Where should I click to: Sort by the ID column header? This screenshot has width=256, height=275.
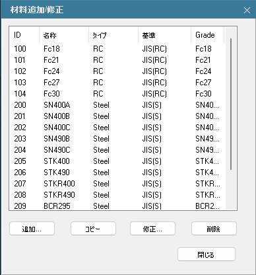24,35
